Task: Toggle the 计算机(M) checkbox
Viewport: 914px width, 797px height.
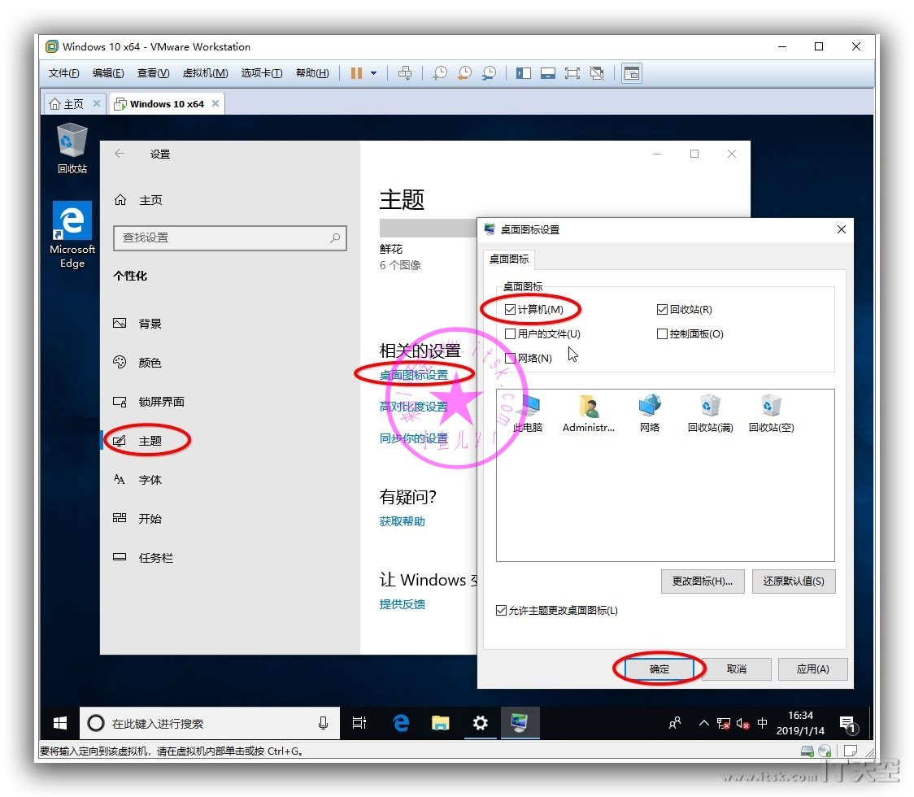Action: (510, 310)
